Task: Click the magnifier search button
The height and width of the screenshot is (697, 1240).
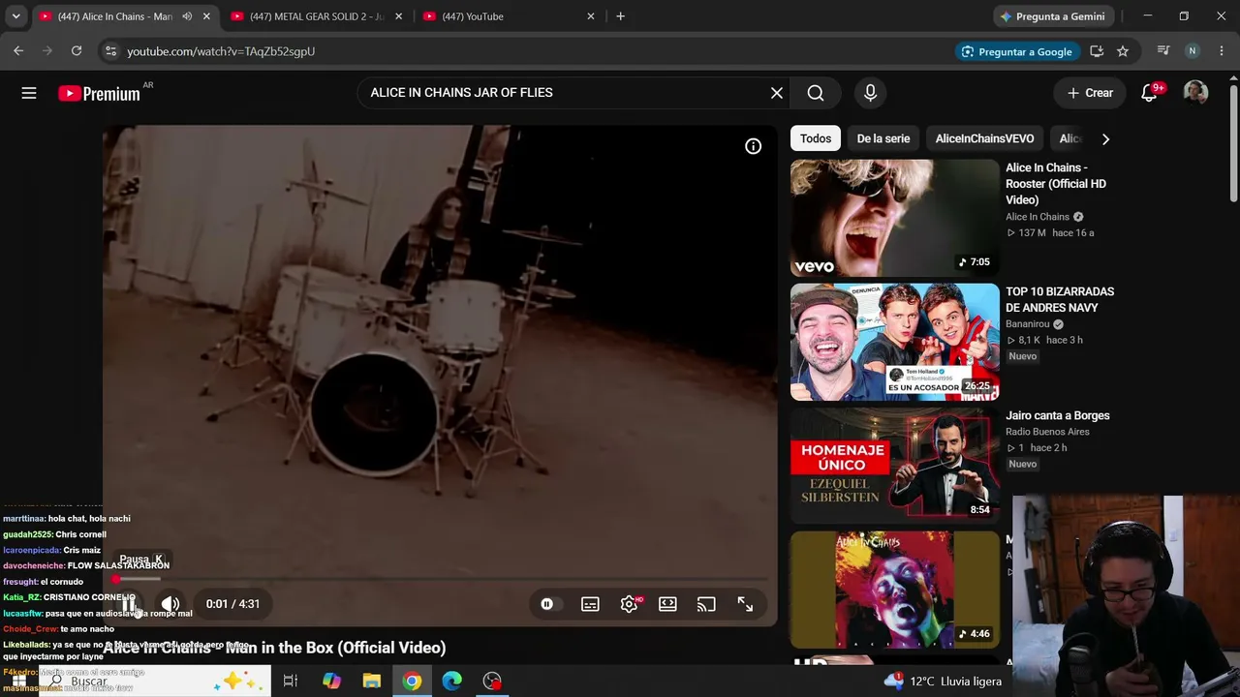Action: pyautogui.click(x=816, y=93)
